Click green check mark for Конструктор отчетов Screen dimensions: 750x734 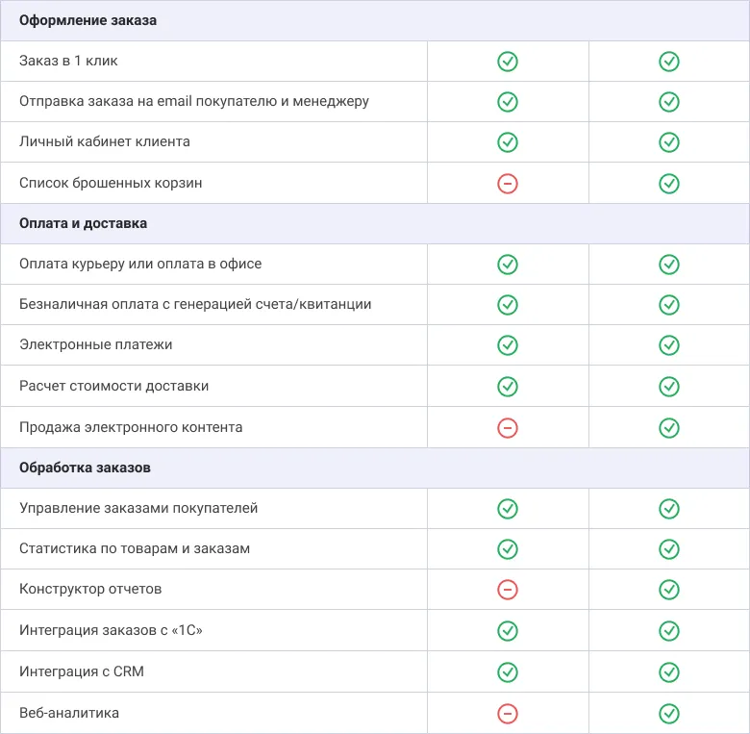tap(669, 590)
